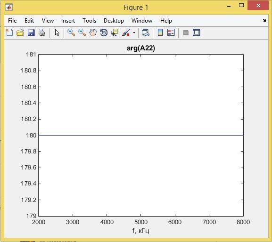Insert a colorbar with the toolbar icon
272x242 pixels.
point(160,32)
